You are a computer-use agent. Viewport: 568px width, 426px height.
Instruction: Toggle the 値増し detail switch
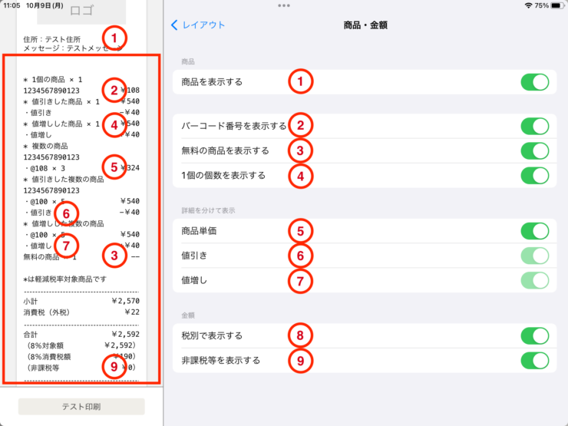pyautogui.click(x=535, y=280)
